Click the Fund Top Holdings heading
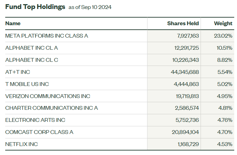 35,7
